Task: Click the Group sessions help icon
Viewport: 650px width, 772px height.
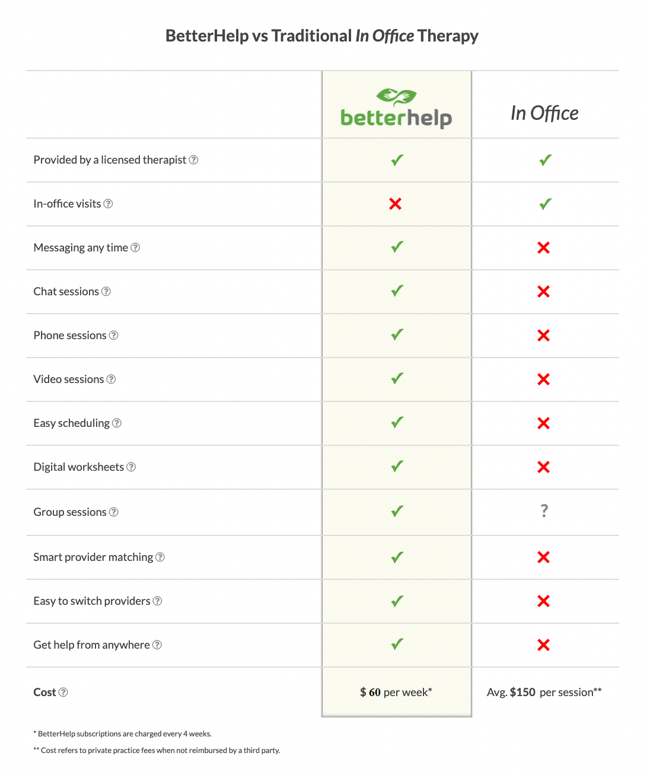Action: (114, 512)
